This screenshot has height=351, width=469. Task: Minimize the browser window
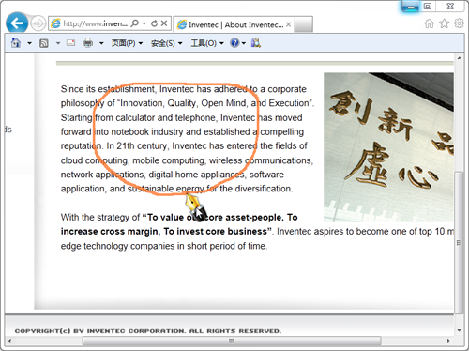click(x=411, y=7)
